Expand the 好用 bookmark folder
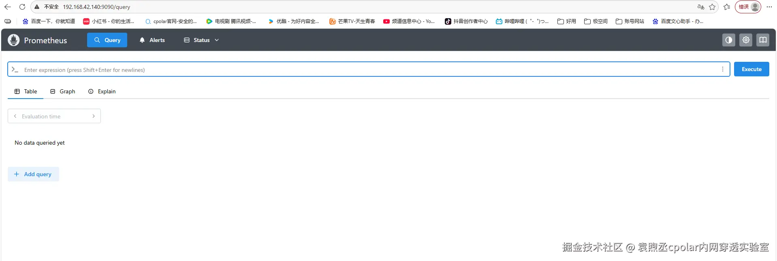The width and height of the screenshot is (777, 261). [x=566, y=21]
